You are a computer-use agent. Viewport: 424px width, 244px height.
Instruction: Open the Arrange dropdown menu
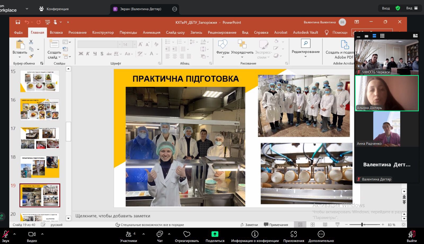coord(242,57)
